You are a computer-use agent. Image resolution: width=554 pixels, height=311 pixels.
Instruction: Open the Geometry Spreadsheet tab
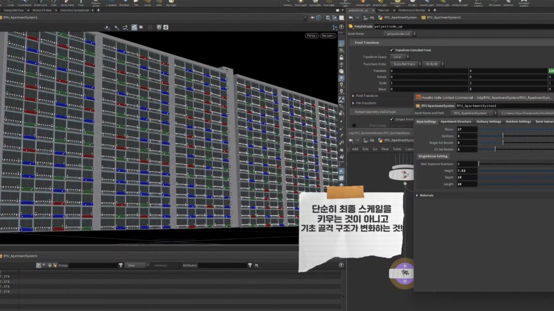74,10
